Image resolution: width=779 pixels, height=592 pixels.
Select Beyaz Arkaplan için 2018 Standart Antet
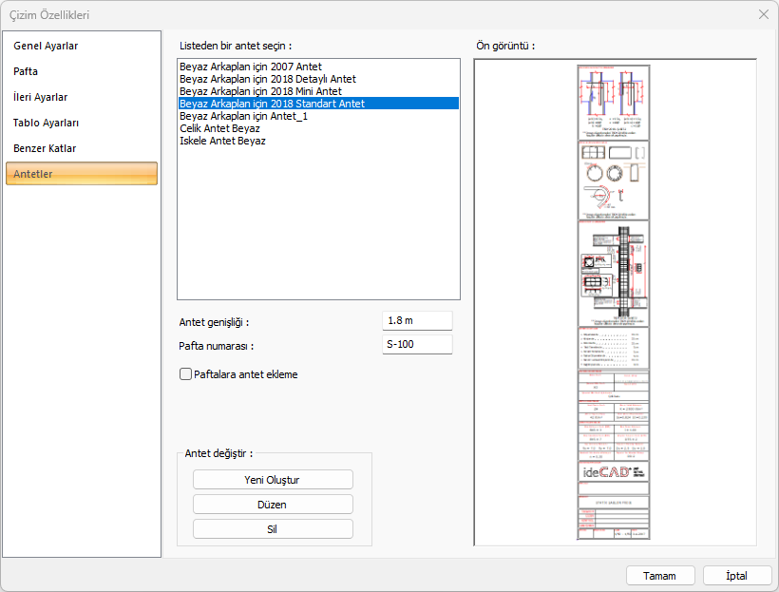272,104
